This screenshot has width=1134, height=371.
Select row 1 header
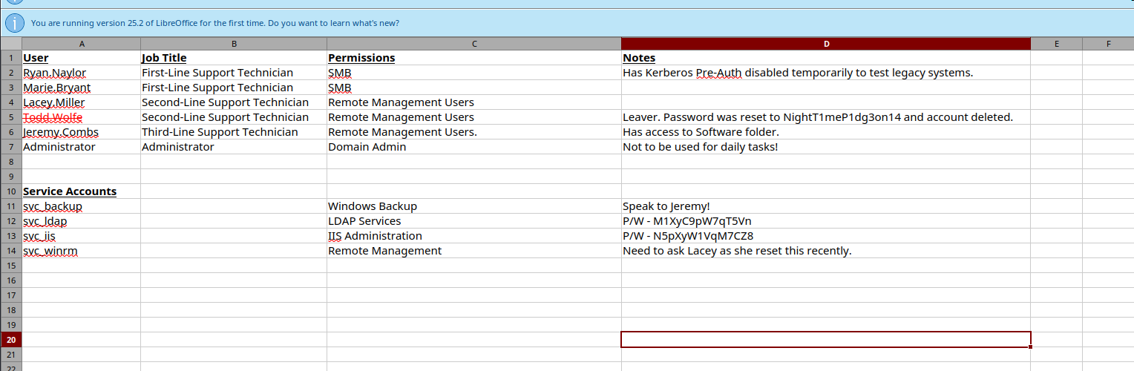(11, 58)
